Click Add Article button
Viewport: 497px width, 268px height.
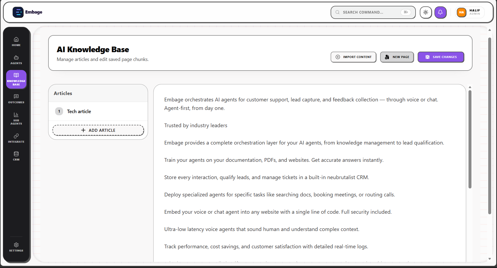point(98,130)
